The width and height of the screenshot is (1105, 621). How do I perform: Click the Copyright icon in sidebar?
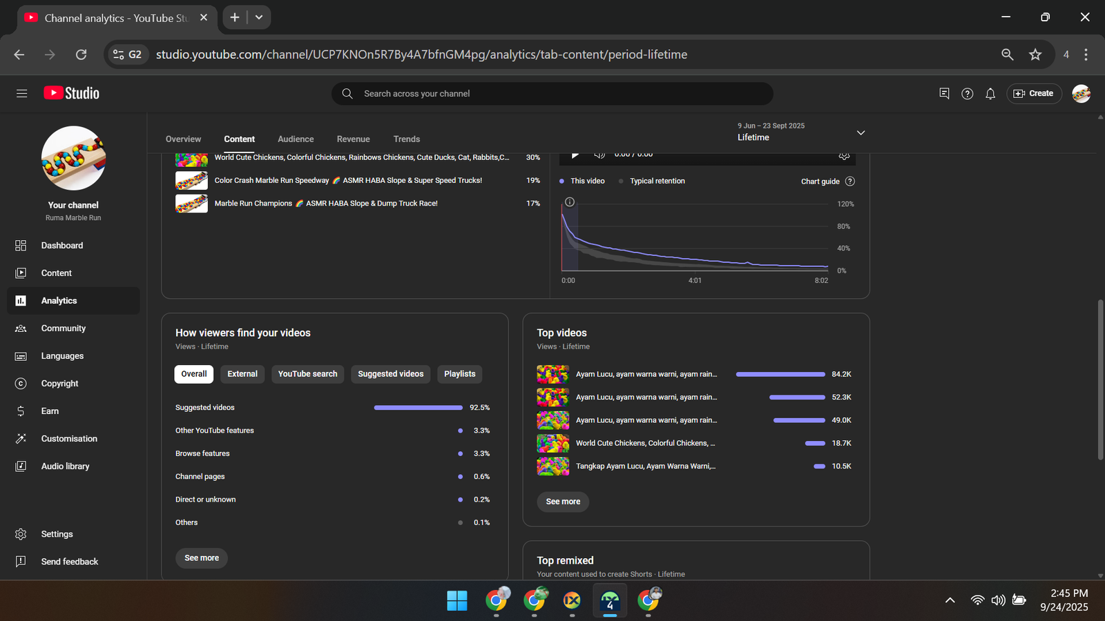[21, 384]
